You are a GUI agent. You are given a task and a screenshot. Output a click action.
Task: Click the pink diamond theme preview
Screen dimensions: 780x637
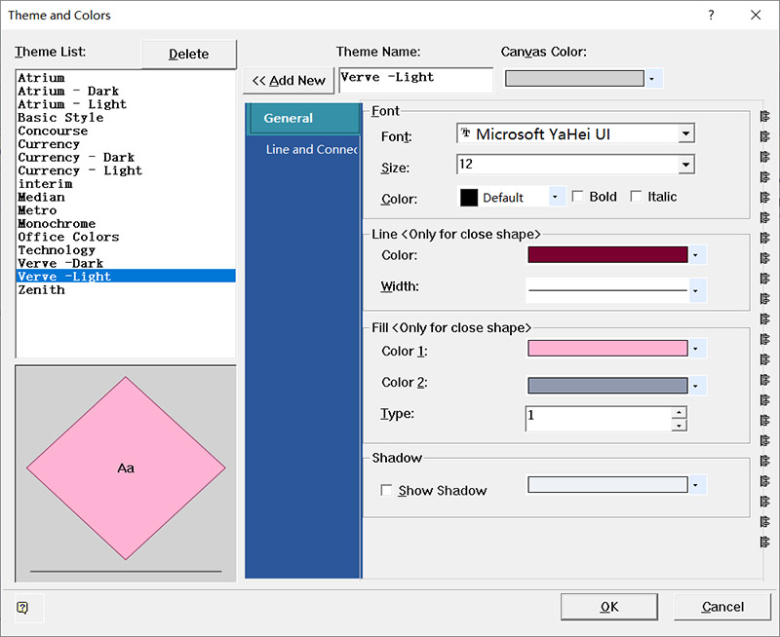coord(126,468)
